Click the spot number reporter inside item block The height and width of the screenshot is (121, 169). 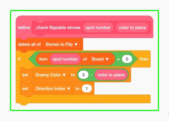pos(65,59)
